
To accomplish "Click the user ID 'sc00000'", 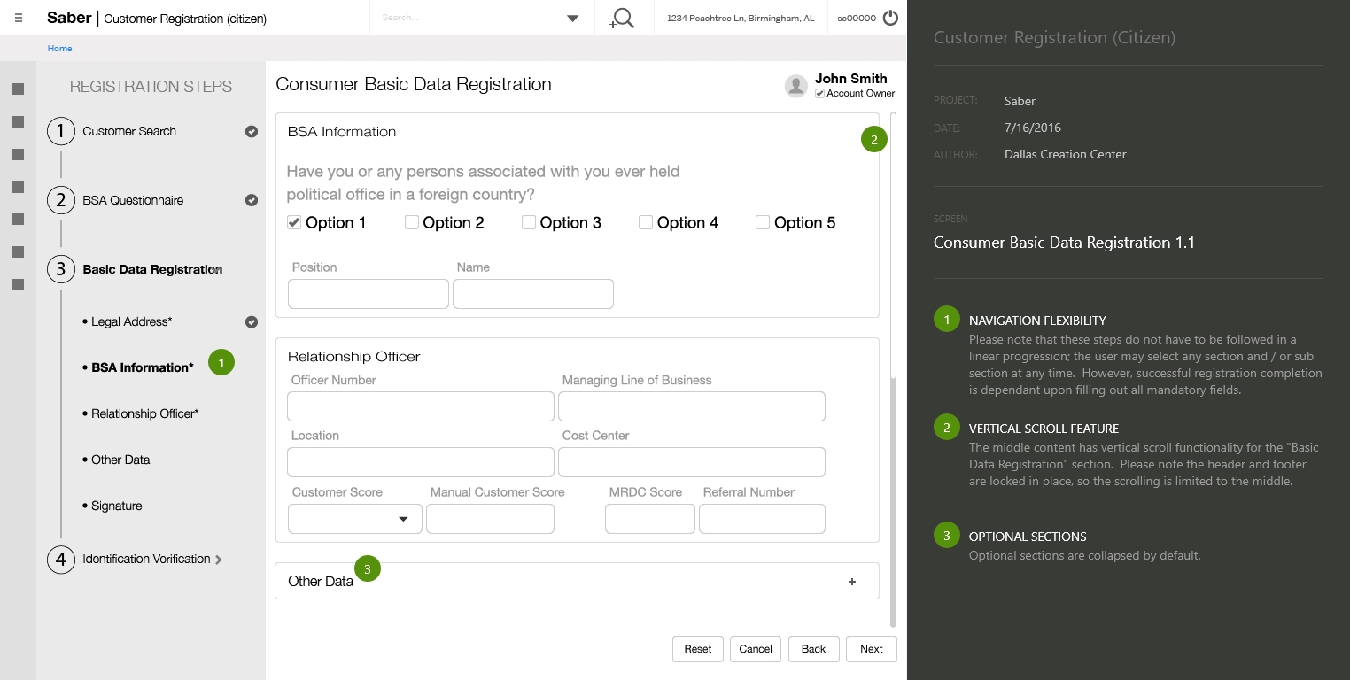I will pos(857,18).
